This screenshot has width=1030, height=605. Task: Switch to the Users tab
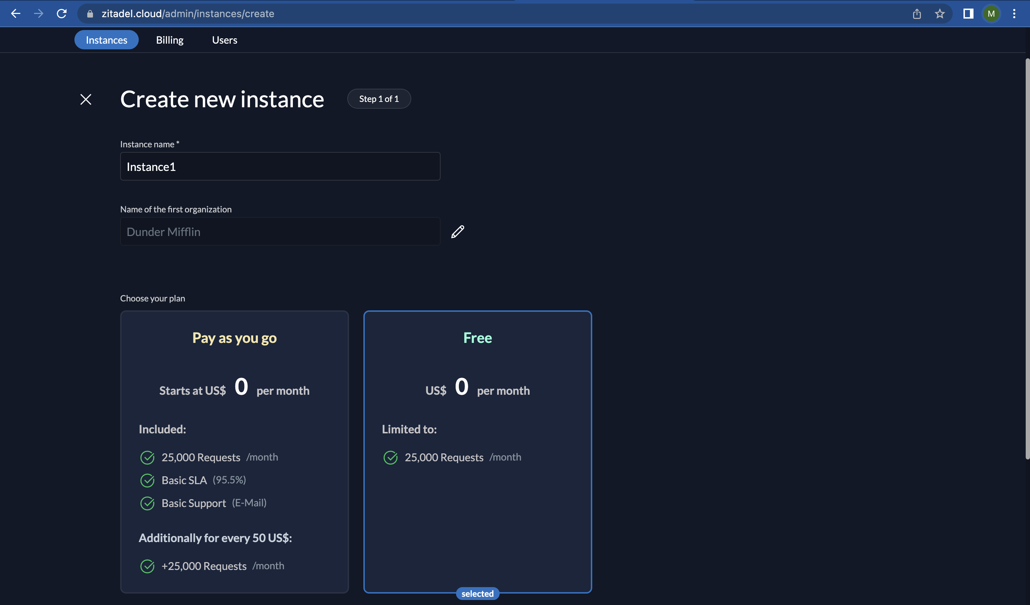(x=224, y=40)
